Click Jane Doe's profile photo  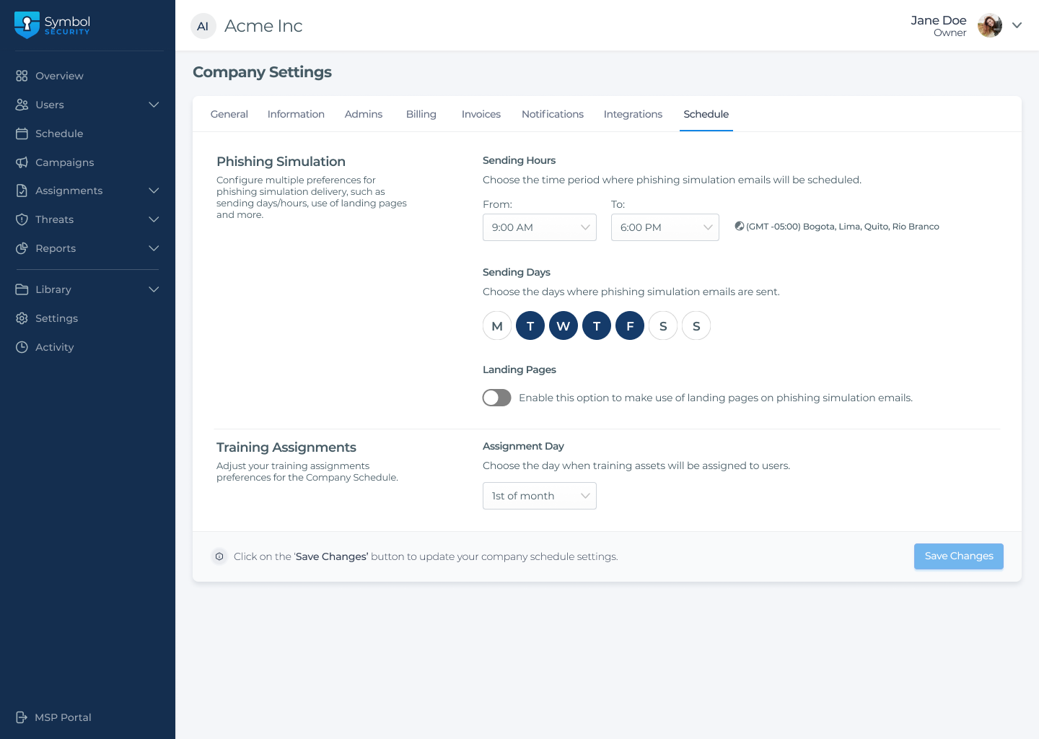990,25
